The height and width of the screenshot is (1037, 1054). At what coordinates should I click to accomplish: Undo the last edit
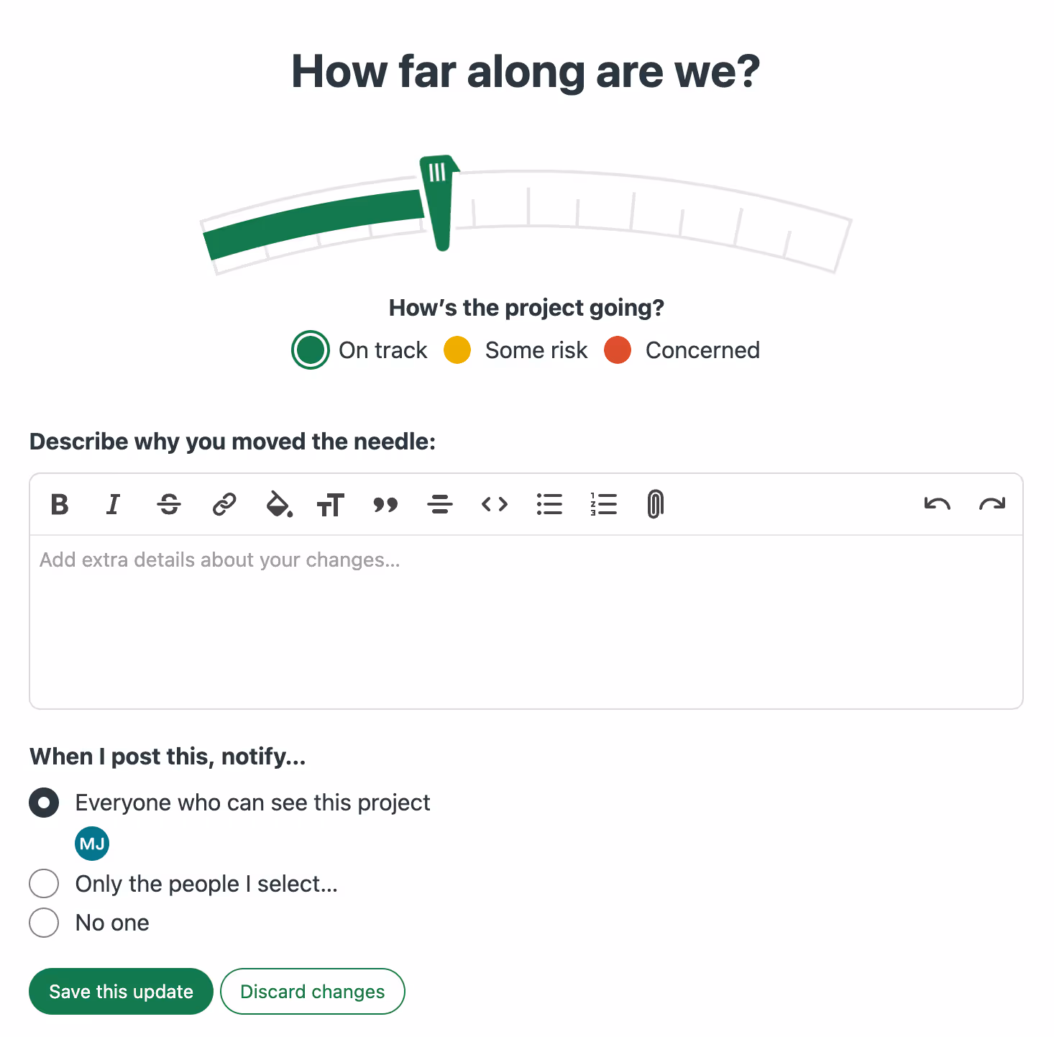pos(936,504)
